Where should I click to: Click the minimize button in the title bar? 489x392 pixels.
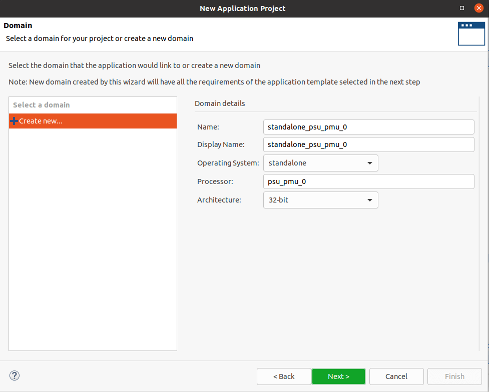click(x=462, y=8)
